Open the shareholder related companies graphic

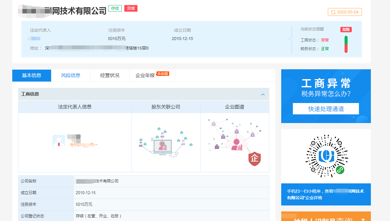(166, 142)
